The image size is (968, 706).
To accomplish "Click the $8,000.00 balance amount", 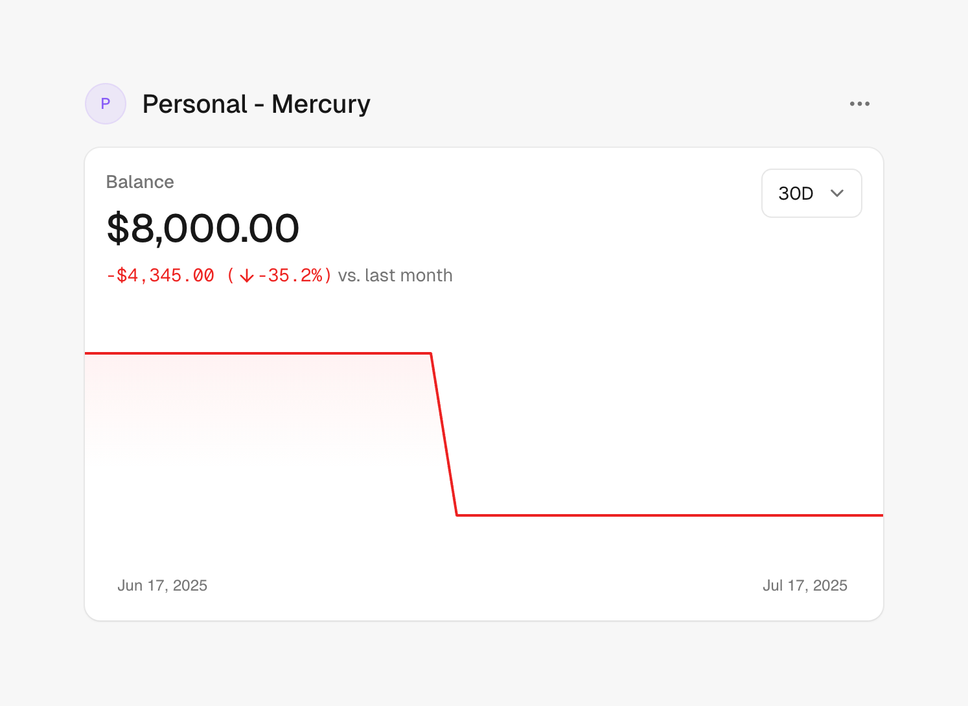I will click(203, 228).
